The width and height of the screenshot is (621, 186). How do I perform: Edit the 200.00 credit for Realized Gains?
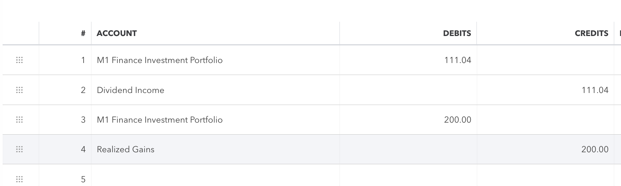pyautogui.click(x=595, y=149)
